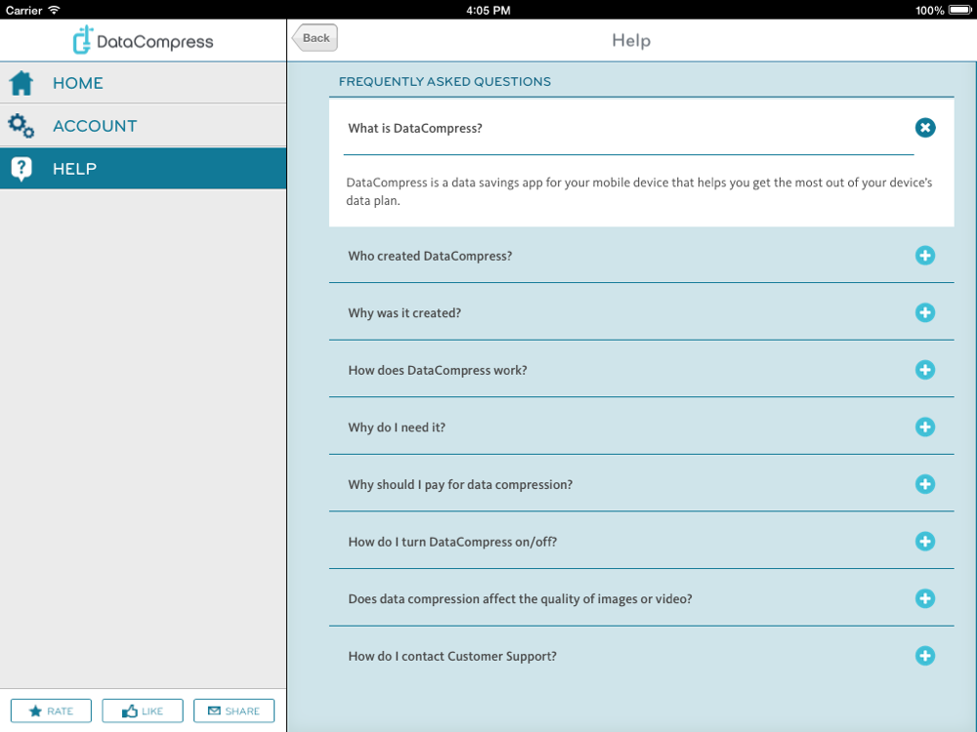Collapse the 'What is DataCompress?' answer
Screen dimensions: 977x732
[925, 128]
